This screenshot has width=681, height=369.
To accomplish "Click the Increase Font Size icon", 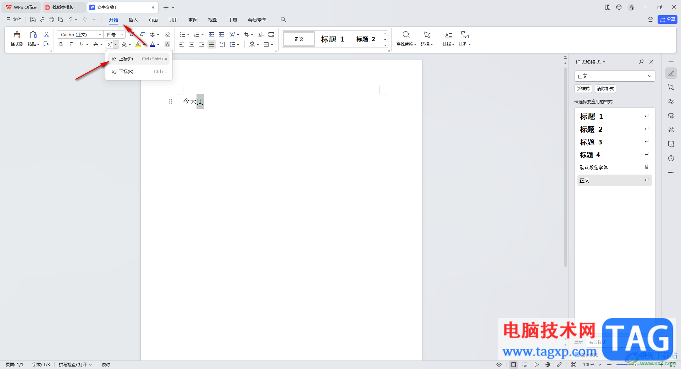I will click(132, 34).
